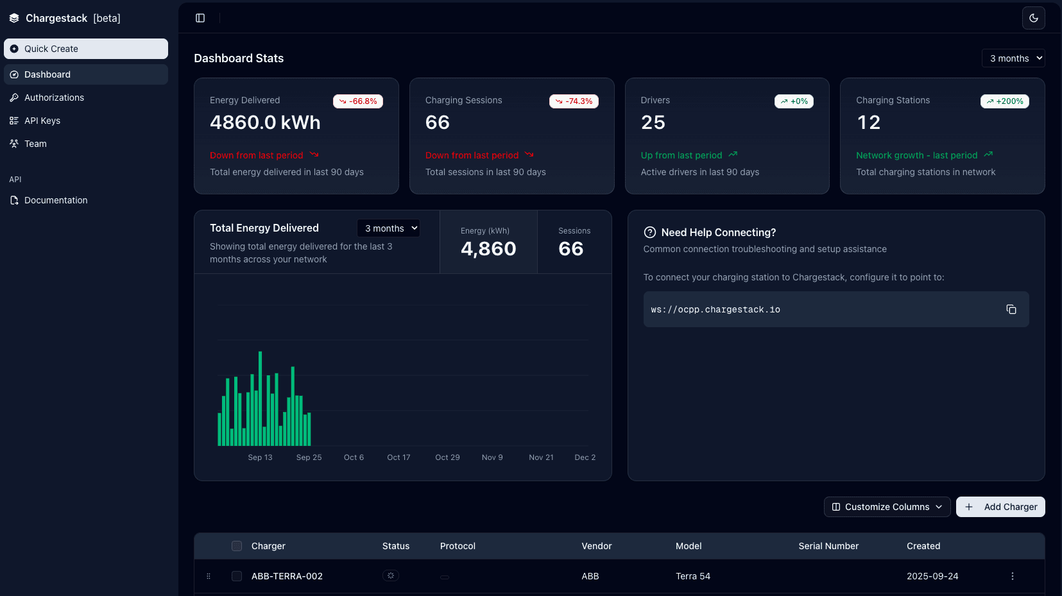
Task: Click the Customize Columns icon
Action: [x=836, y=507]
